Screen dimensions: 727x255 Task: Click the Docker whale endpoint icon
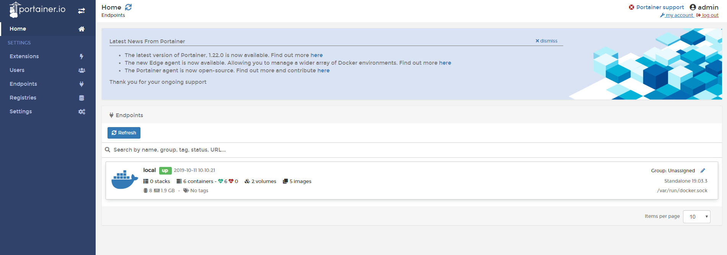[125, 180]
